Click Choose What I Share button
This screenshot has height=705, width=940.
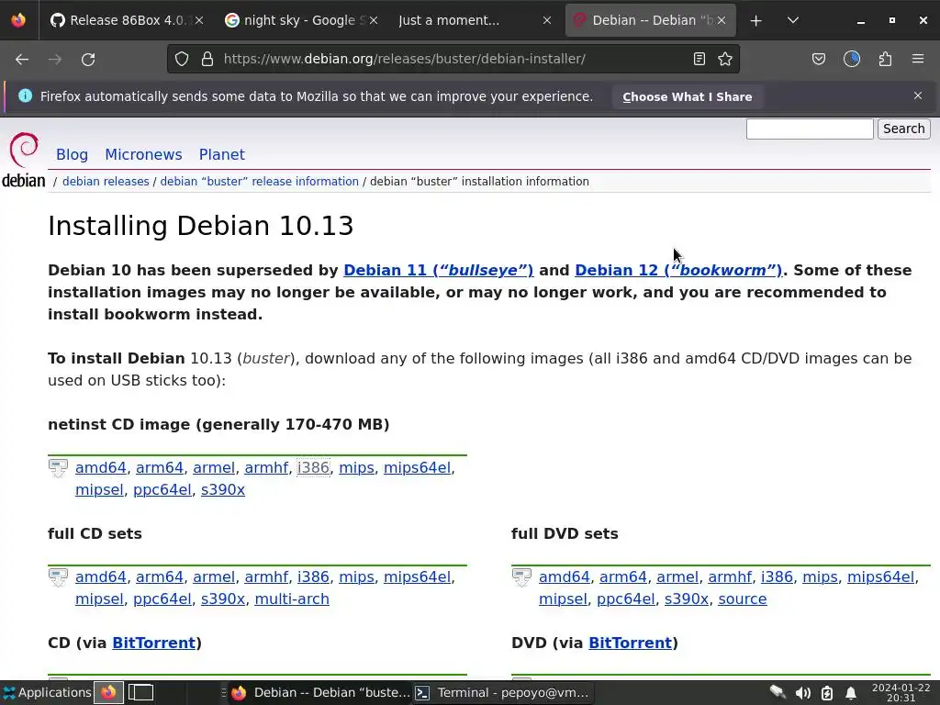(687, 96)
